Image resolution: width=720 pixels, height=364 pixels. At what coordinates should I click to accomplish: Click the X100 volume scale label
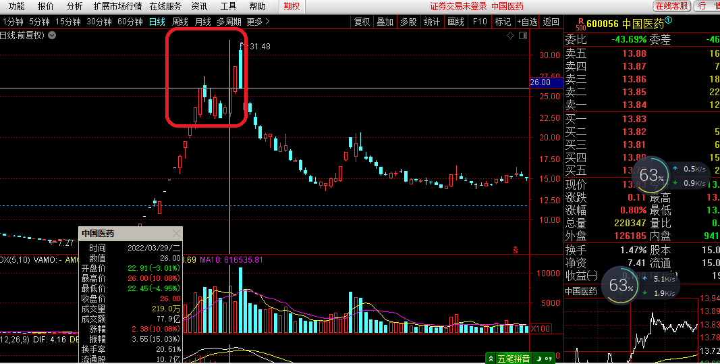click(x=541, y=329)
